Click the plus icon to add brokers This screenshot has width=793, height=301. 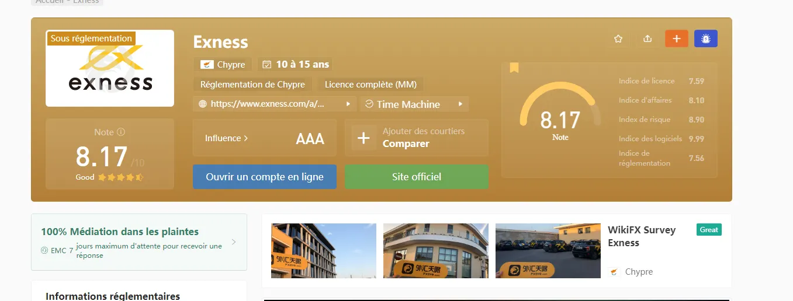tap(363, 138)
